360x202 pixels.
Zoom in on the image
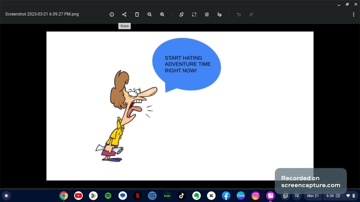162,15
